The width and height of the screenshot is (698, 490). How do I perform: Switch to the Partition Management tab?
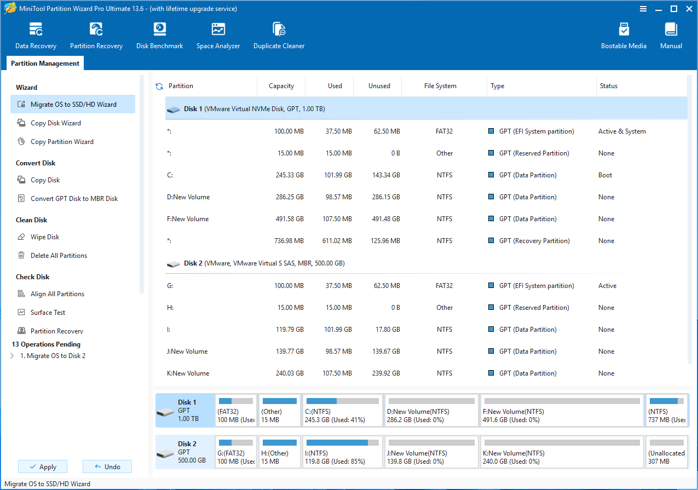click(x=45, y=64)
